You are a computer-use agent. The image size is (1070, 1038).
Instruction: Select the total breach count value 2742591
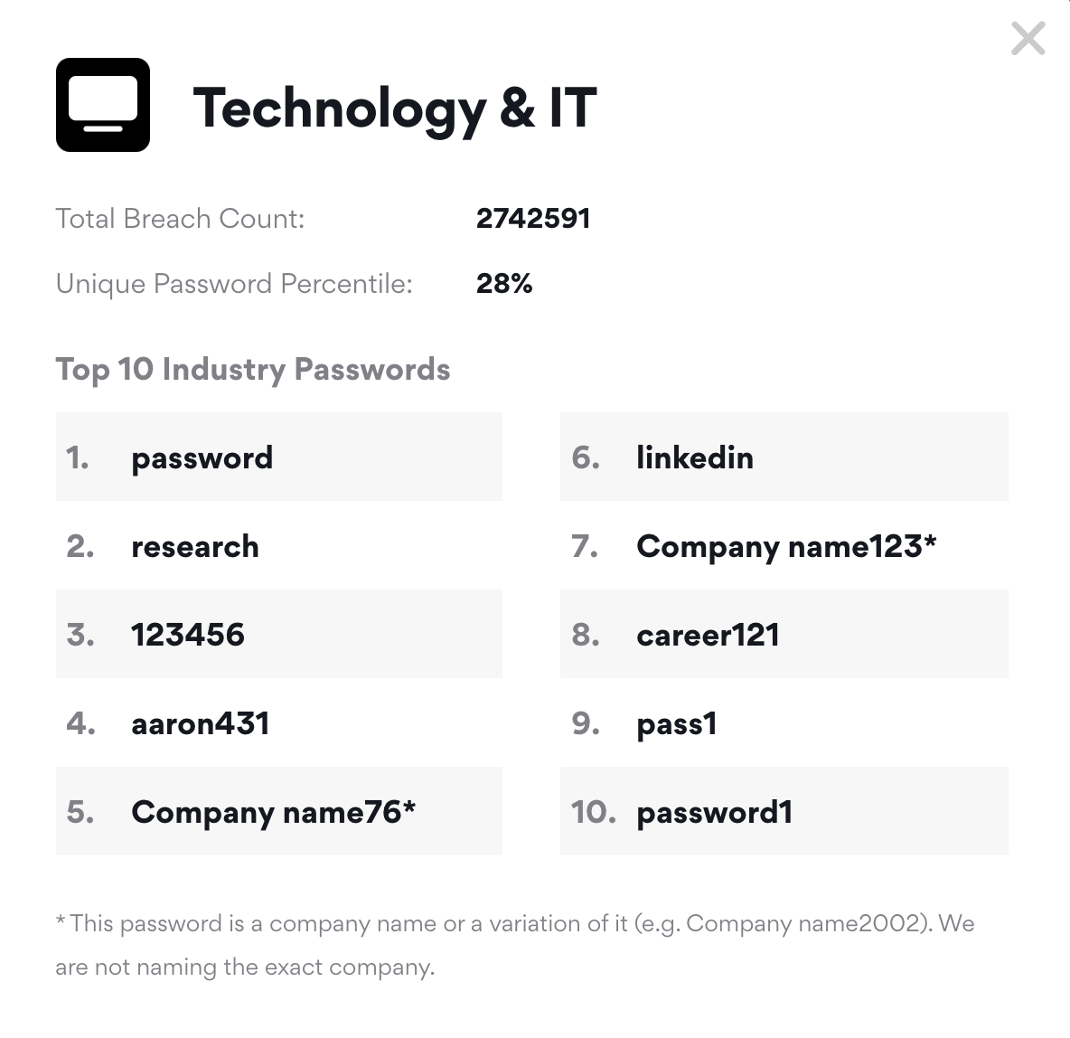[x=533, y=219]
